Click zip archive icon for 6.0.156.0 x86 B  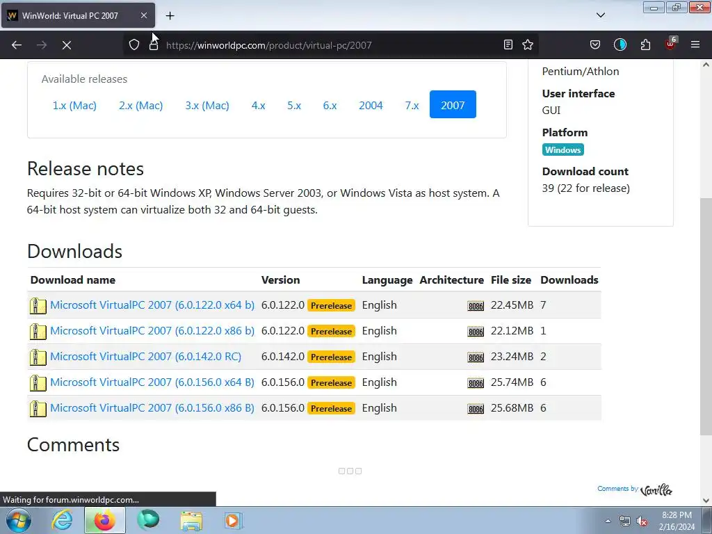tap(38, 409)
